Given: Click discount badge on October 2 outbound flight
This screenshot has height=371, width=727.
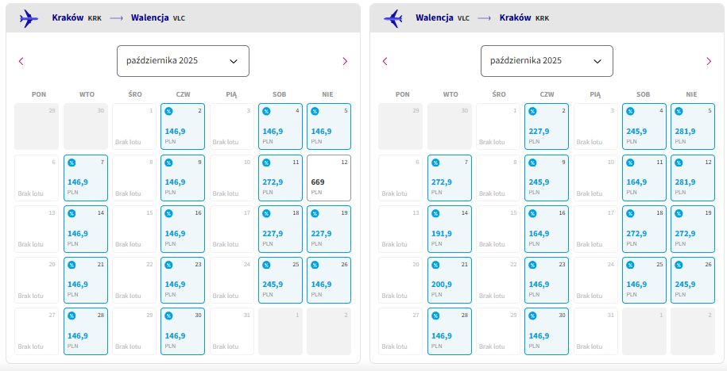Looking at the screenshot, I should [x=168, y=111].
